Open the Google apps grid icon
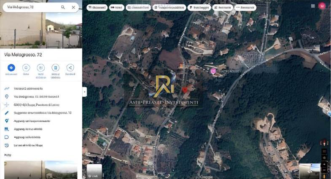The width and height of the screenshot is (331, 179). pyautogui.click(x=313, y=6)
